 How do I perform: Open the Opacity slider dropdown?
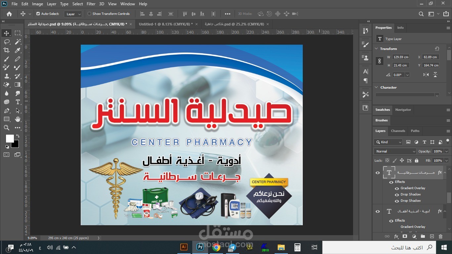pyautogui.click(x=446, y=151)
